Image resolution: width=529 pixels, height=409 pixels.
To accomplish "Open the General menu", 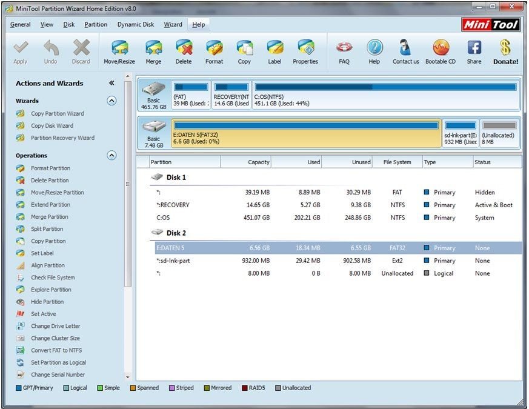I will point(20,24).
